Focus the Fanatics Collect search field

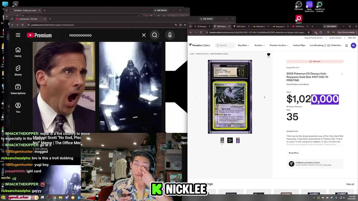[x=225, y=45]
